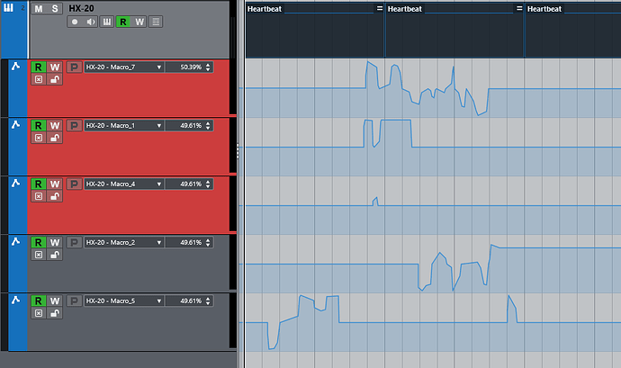
Task: Click Macro_4 automation lane icon
Action: point(15,183)
